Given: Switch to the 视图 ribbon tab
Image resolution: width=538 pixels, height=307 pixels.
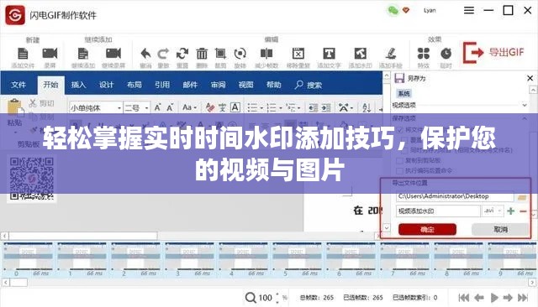Looking at the screenshot, I should coord(245,85).
